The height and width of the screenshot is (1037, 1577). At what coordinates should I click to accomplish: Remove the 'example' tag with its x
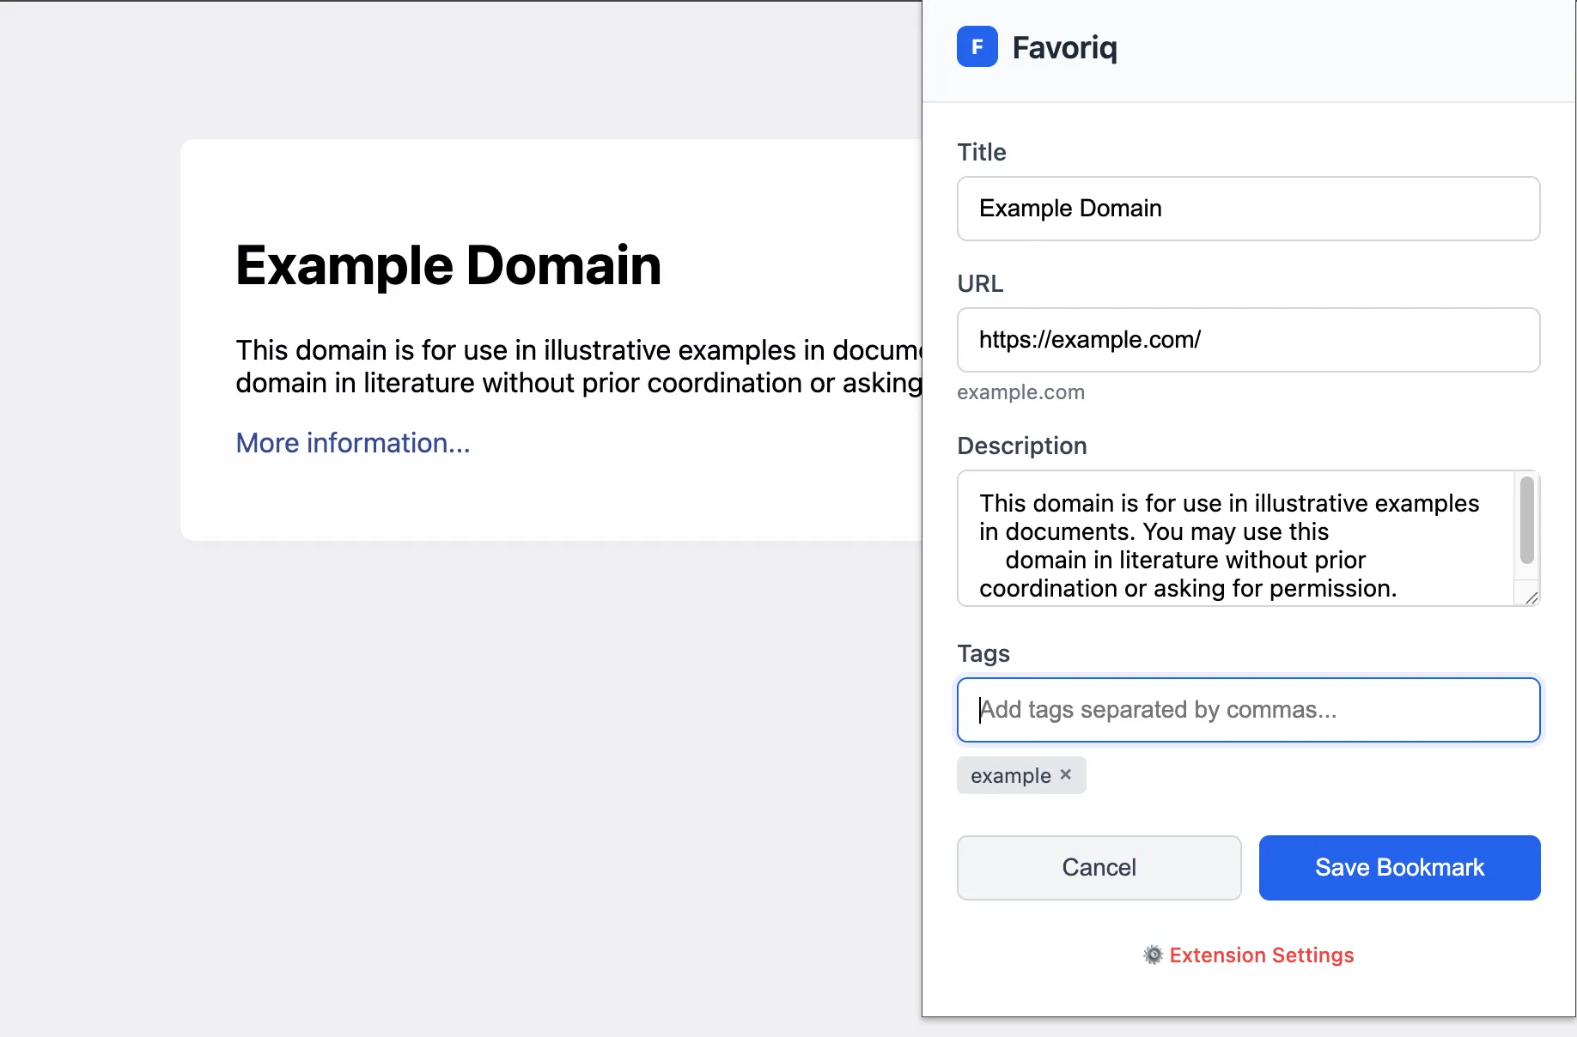[1066, 774]
